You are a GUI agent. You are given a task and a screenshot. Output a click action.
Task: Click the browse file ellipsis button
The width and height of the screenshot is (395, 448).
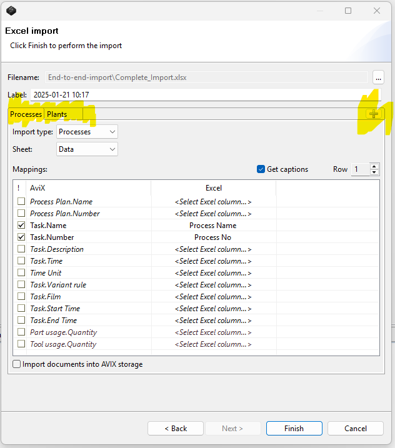point(377,77)
